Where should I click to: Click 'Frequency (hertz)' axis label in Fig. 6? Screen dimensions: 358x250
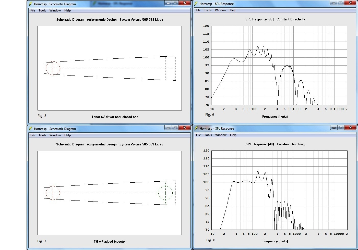point(275,117)
